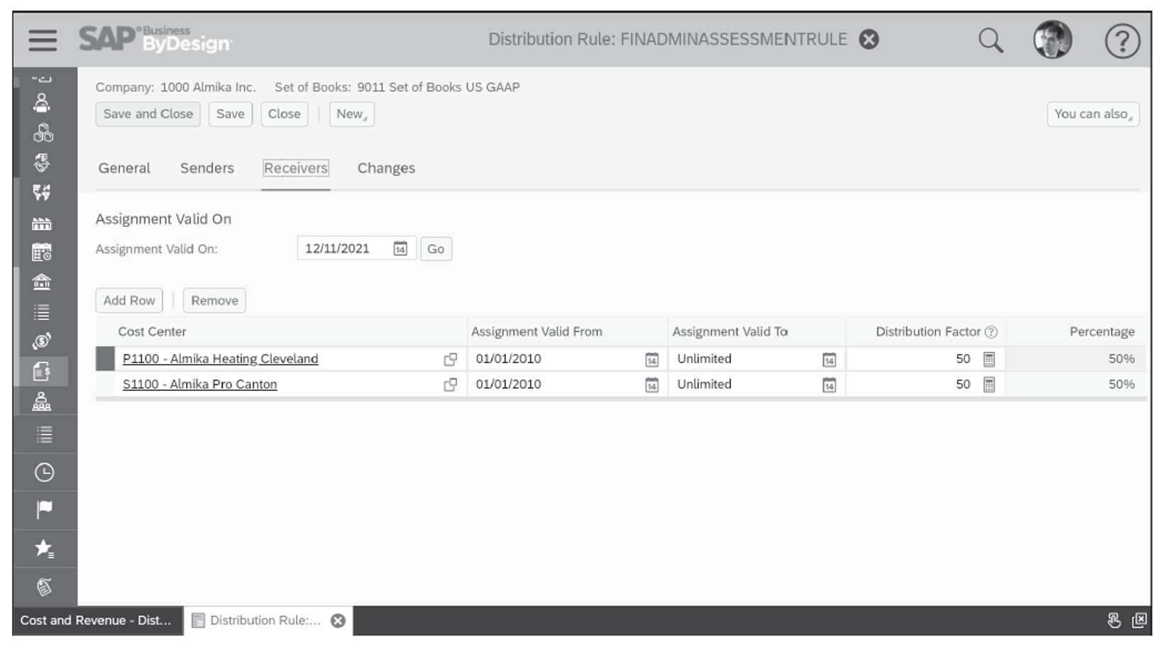The width and height of the screenshot is (1164, 649).
Task: Open the calendar picker for Assignment Valid On
Action: (400, 248)
